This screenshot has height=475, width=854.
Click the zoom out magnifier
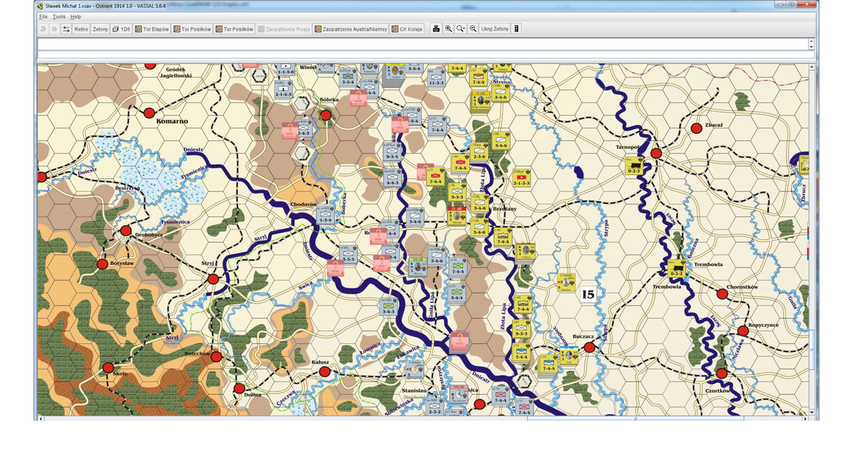(x=473, y=29)
